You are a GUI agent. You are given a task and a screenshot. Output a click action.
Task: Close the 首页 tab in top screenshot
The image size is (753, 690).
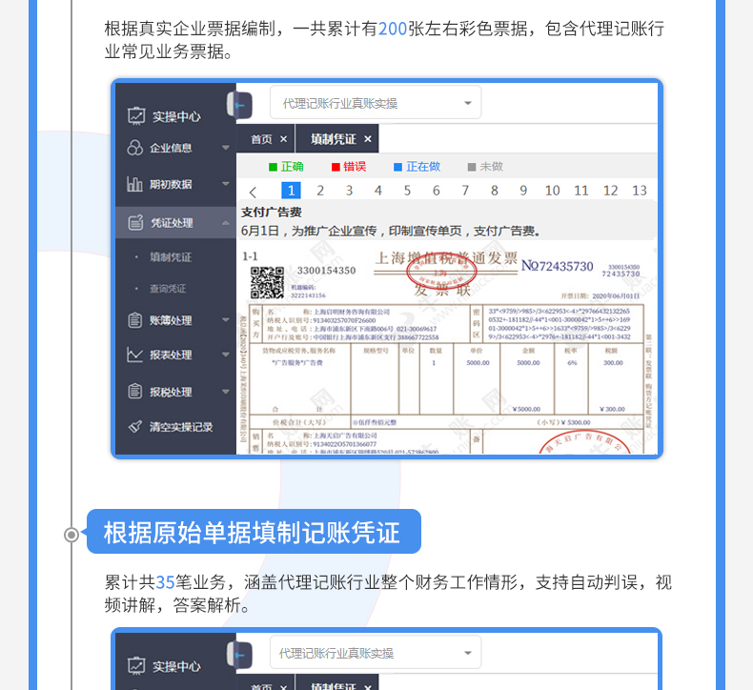[283, 139]
